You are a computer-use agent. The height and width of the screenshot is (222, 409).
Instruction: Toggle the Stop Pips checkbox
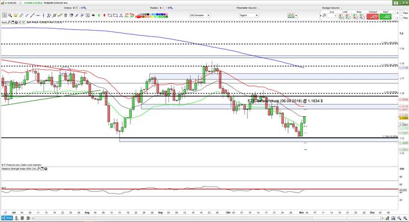click(x=401, y=13)
